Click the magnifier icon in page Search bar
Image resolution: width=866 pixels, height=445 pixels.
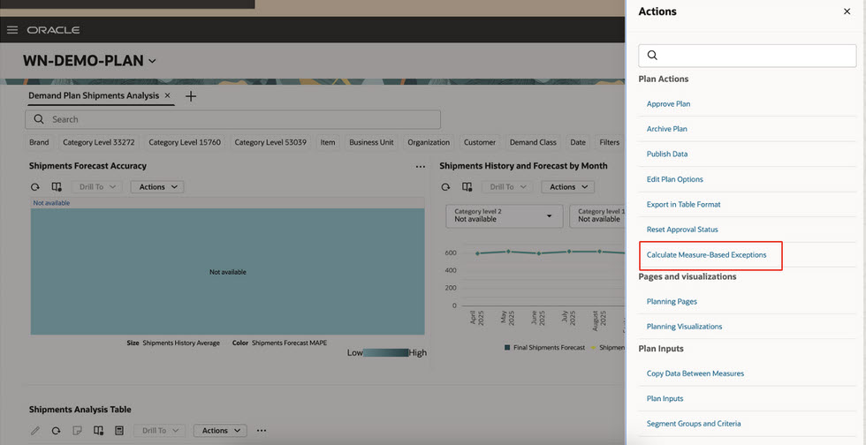[39, 119]
